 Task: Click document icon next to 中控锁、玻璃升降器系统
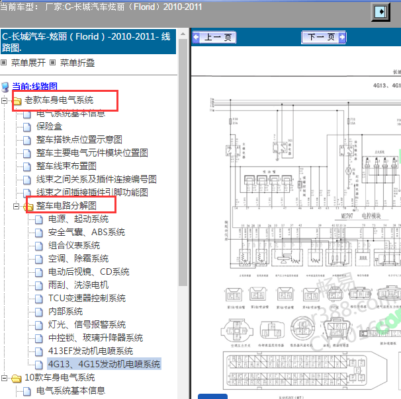pyautogui.click(x=39, y=338)
